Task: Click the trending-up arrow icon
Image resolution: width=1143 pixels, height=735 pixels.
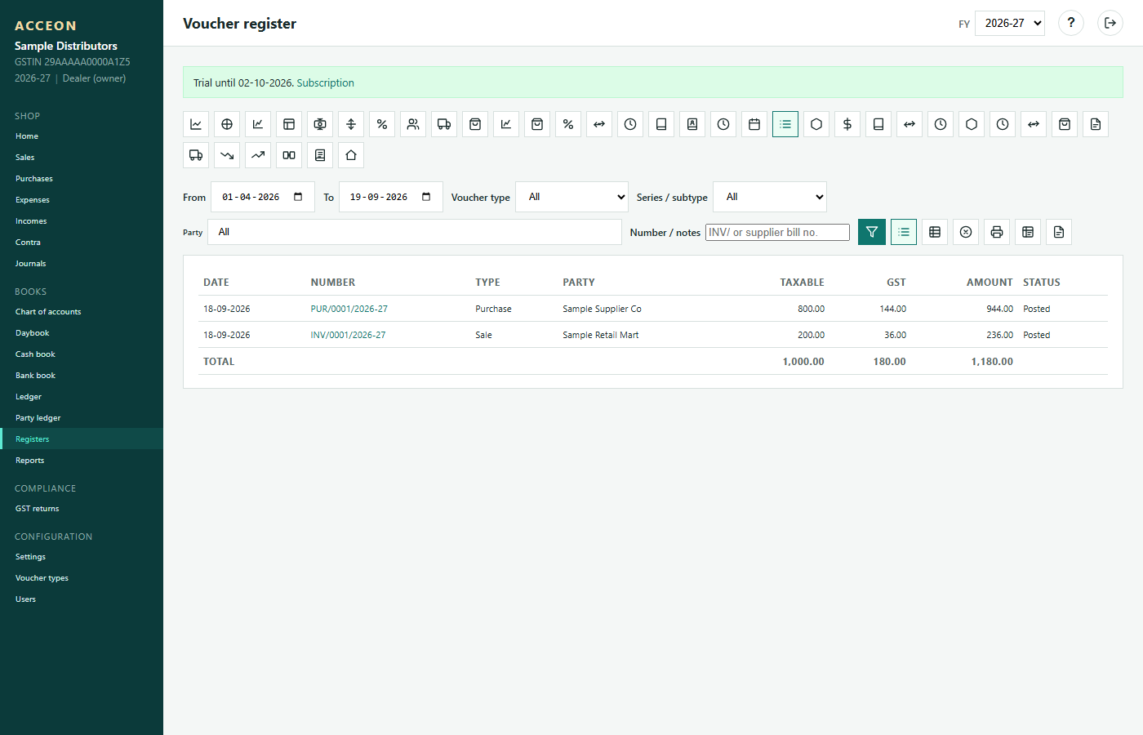Action: pos(258,155)
